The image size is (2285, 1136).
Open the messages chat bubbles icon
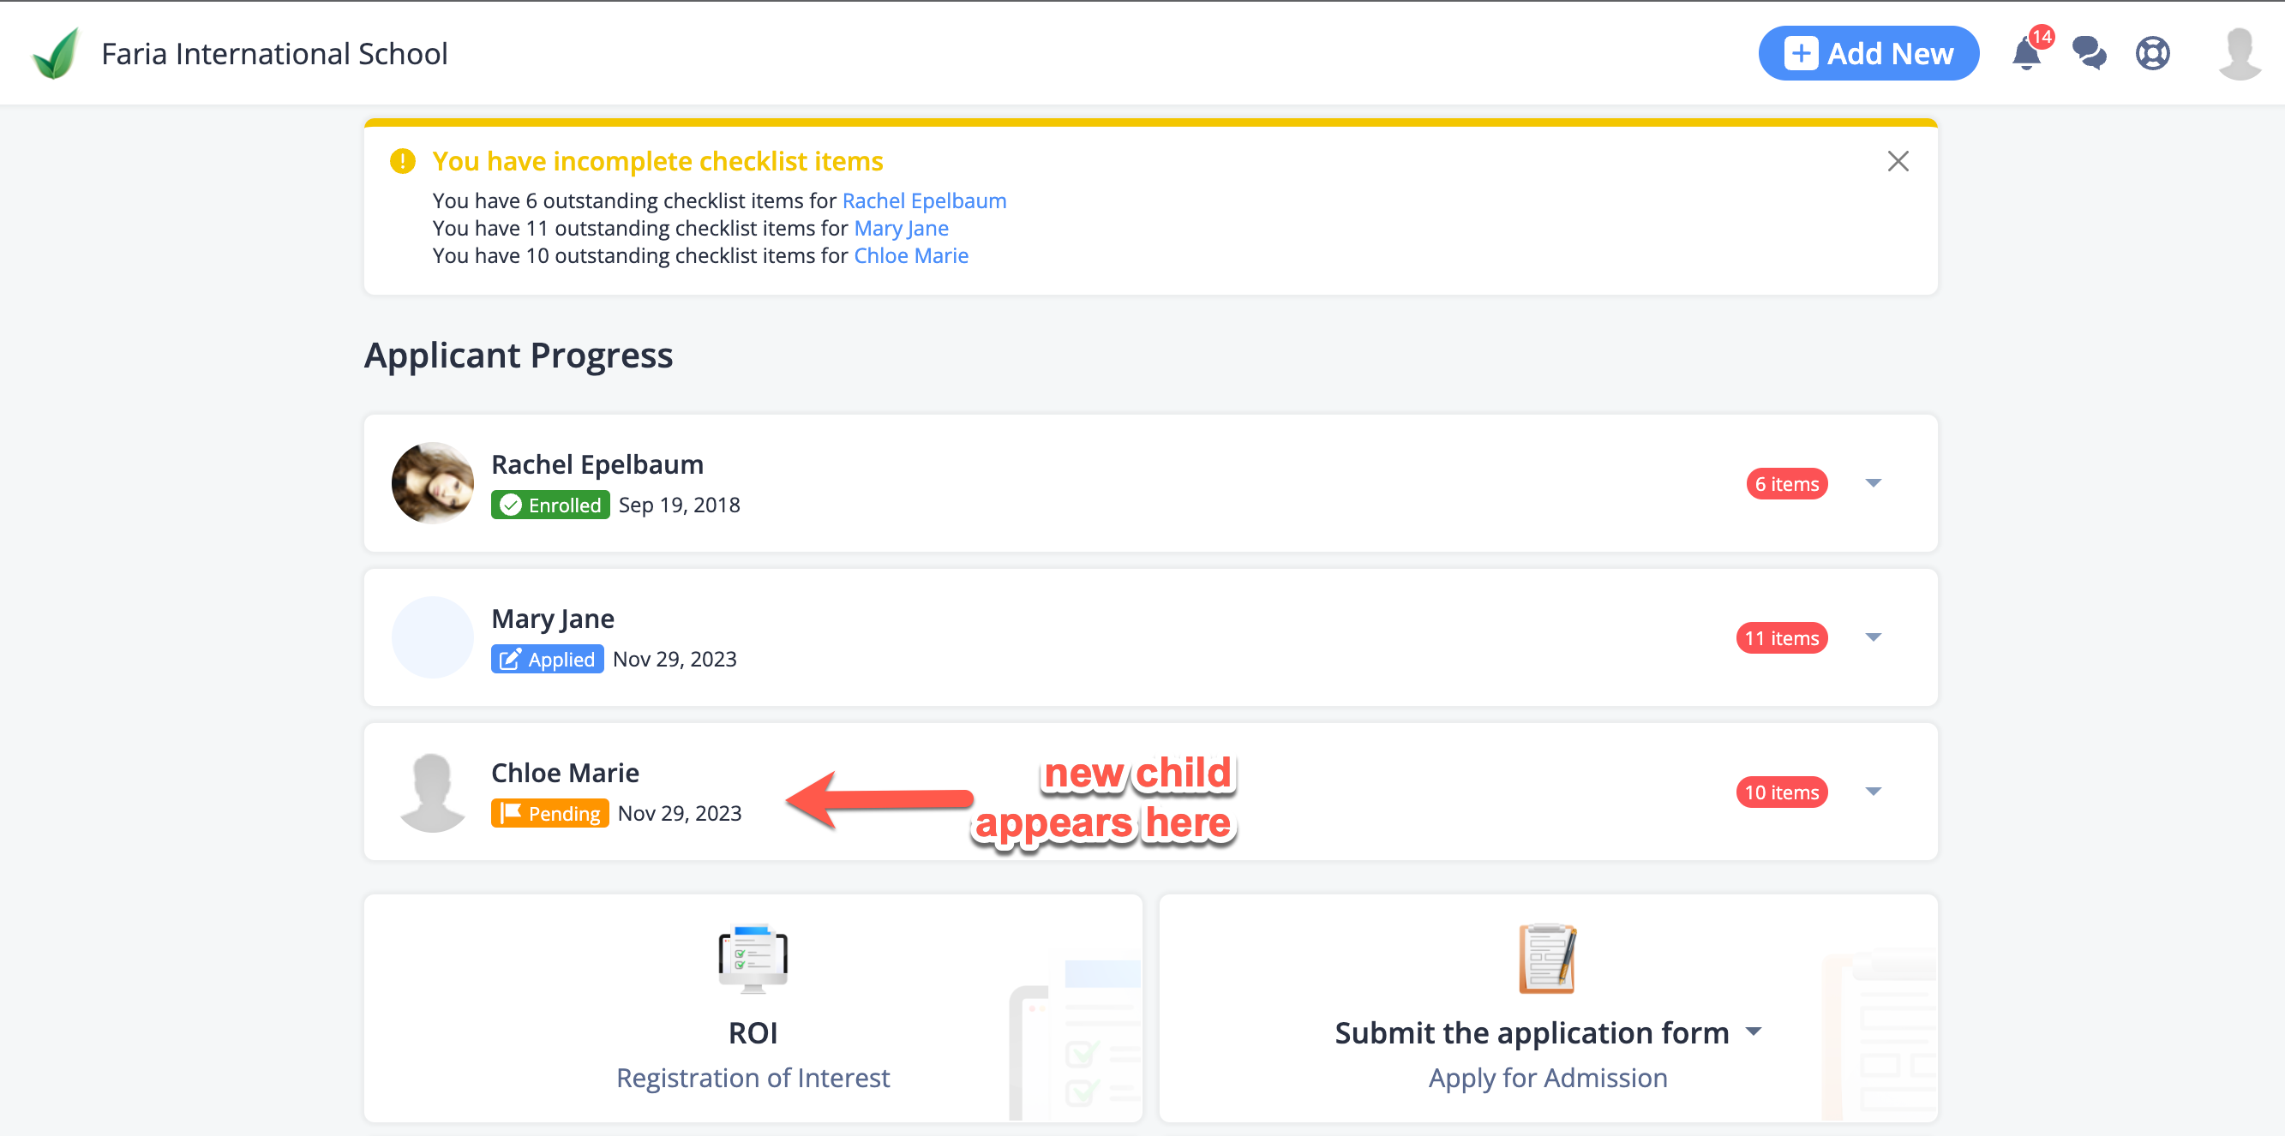tap(2089, 53)
